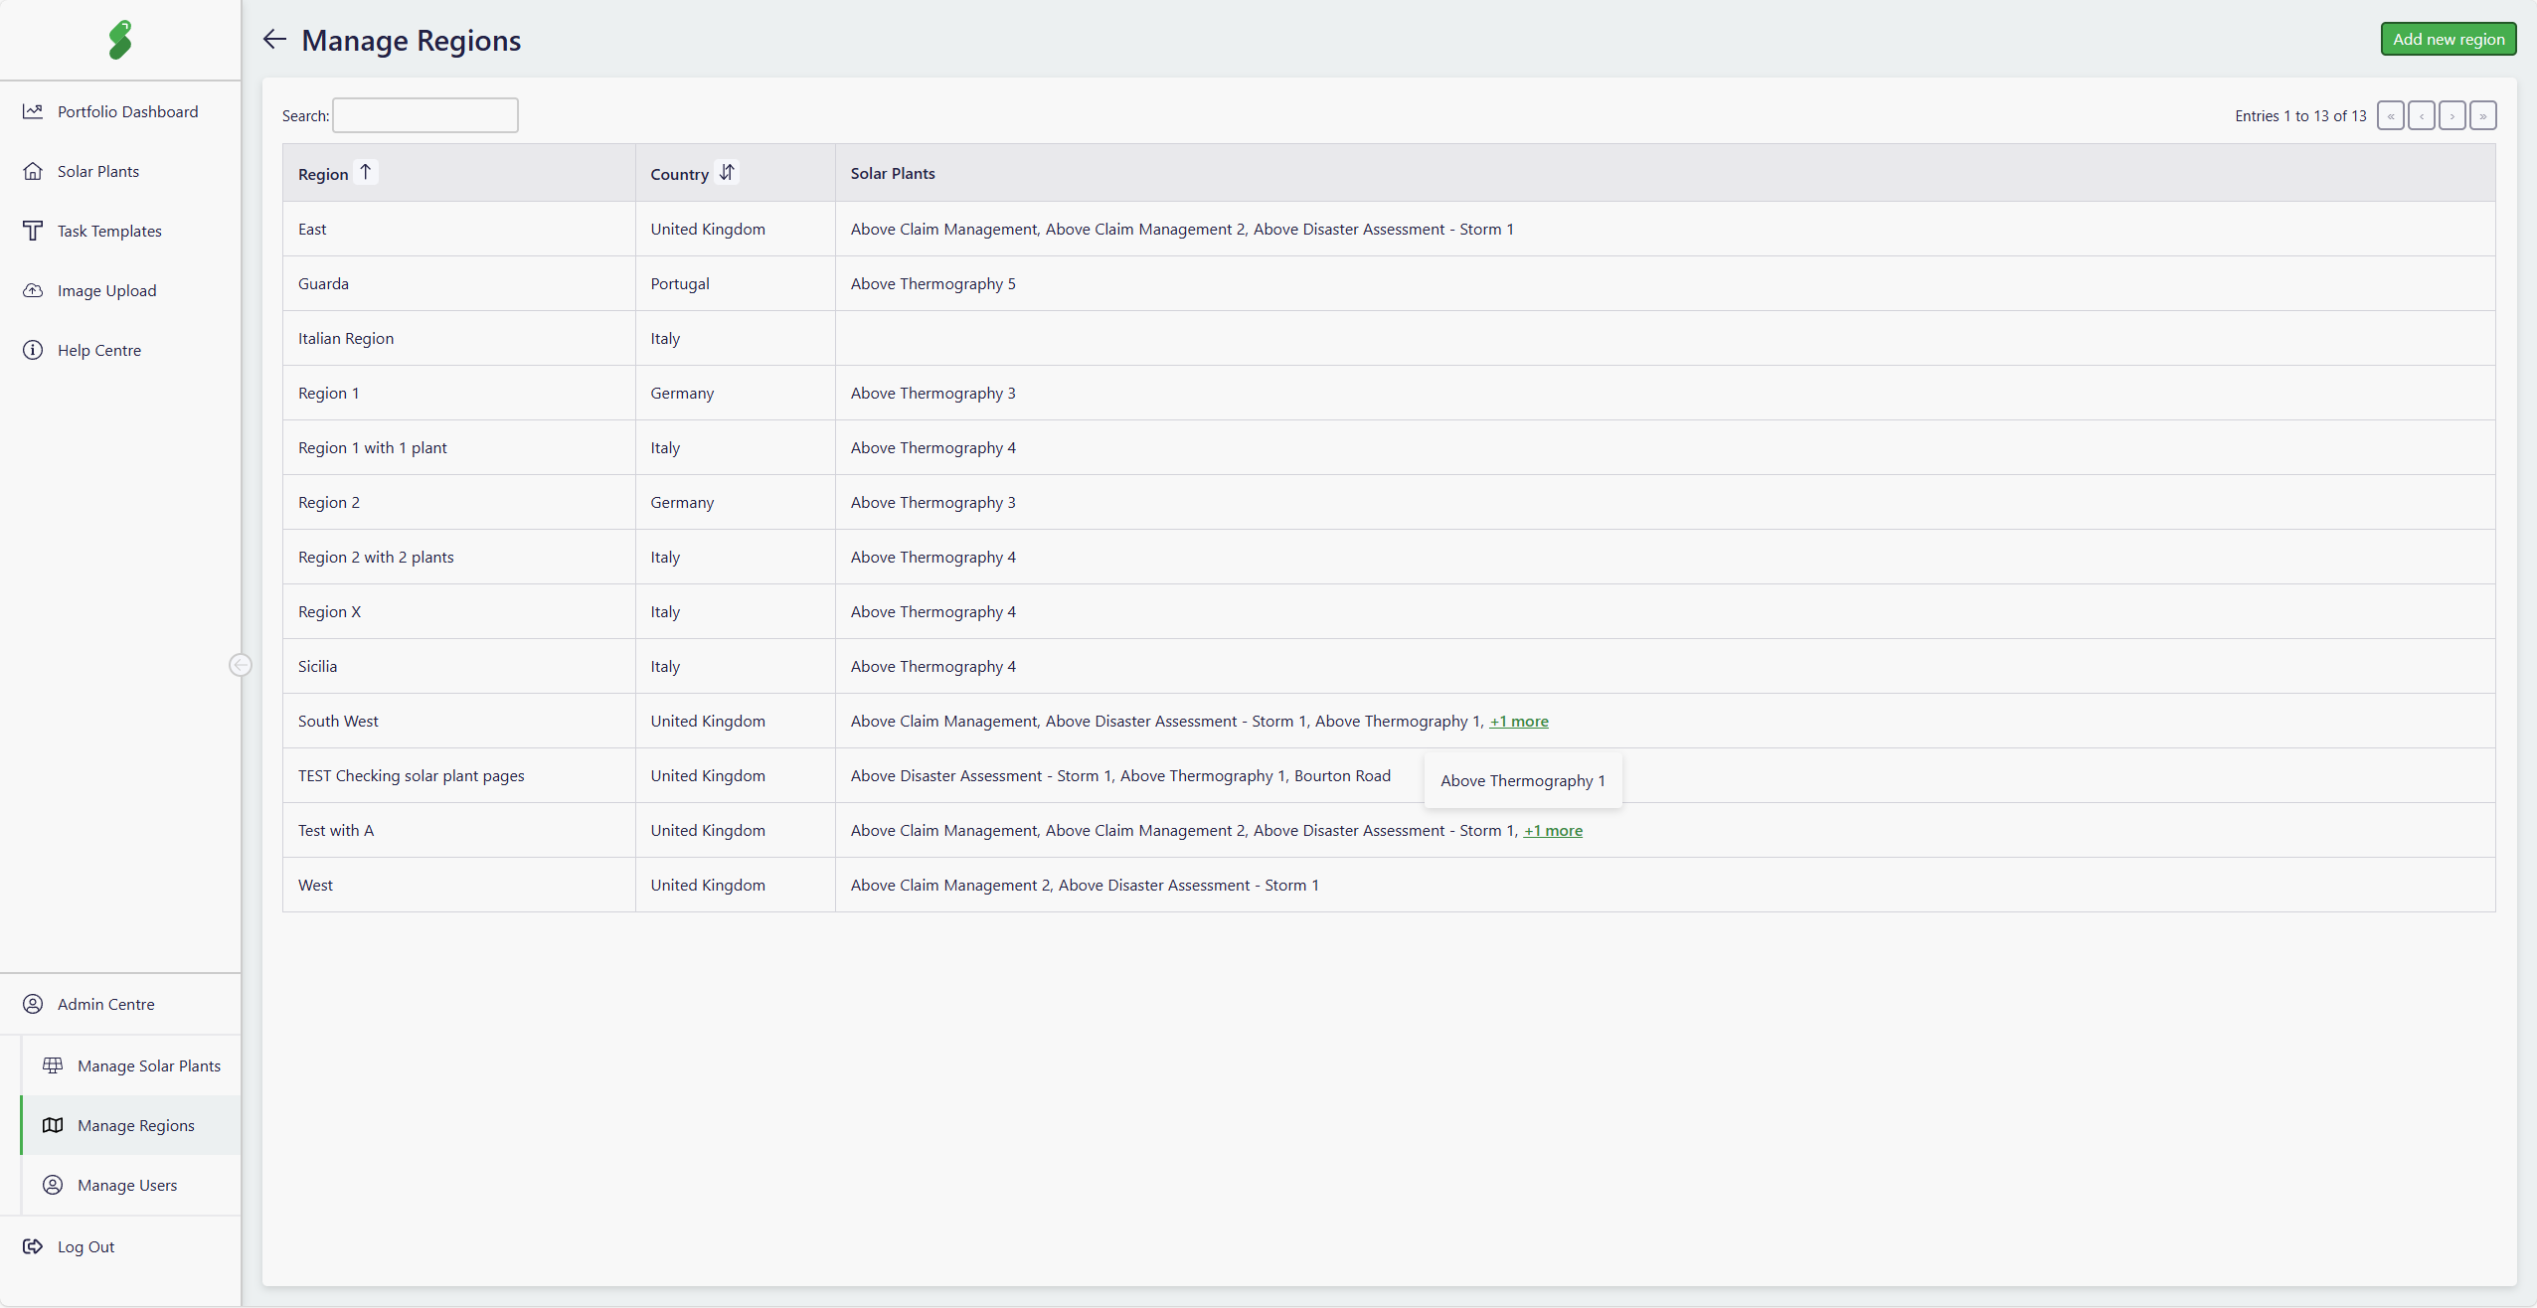Viewport: 2537px width, 1308px height.
Task: Expand +1 more in the Test with A row
Action: coord(1553,831)
